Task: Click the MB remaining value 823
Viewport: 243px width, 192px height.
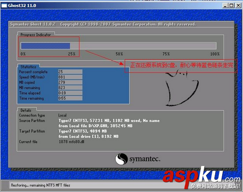Action: click(x=70, y=87)
